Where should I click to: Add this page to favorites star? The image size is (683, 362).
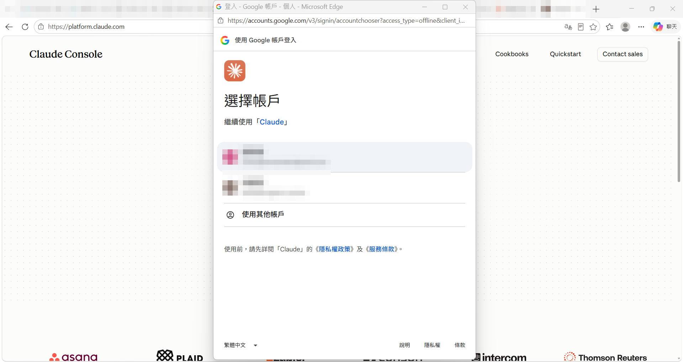593,27
